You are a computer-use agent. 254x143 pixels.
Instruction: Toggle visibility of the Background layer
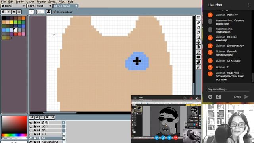(x=31, y=142)
